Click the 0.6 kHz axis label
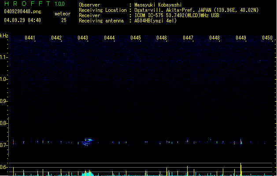The height and width of the screenshot is (176, 277). click(x=4, y=167)
